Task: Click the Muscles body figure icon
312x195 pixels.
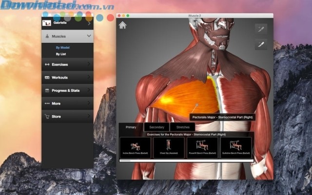Action: 47,36
